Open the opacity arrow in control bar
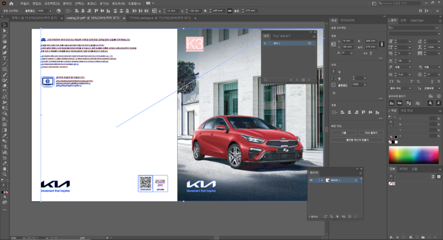 tap(50, 11)
